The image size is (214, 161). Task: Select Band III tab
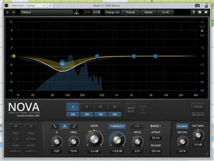(101, 107)
